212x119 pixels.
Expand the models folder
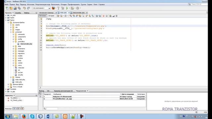[x=13, y=56]
